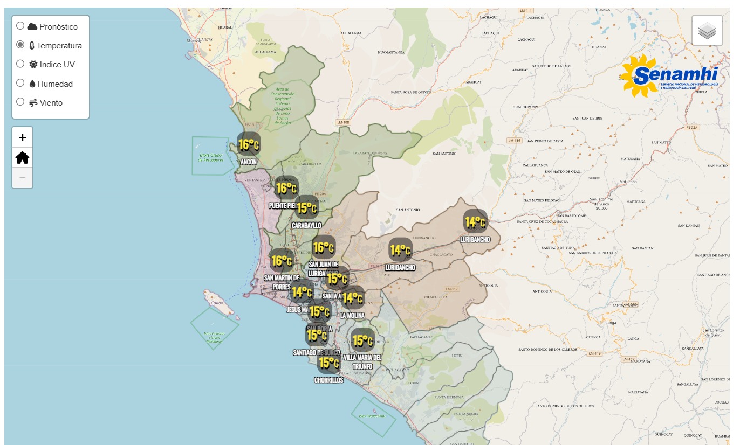Open the La Molina 14°C marker

(x=352, y=297)
